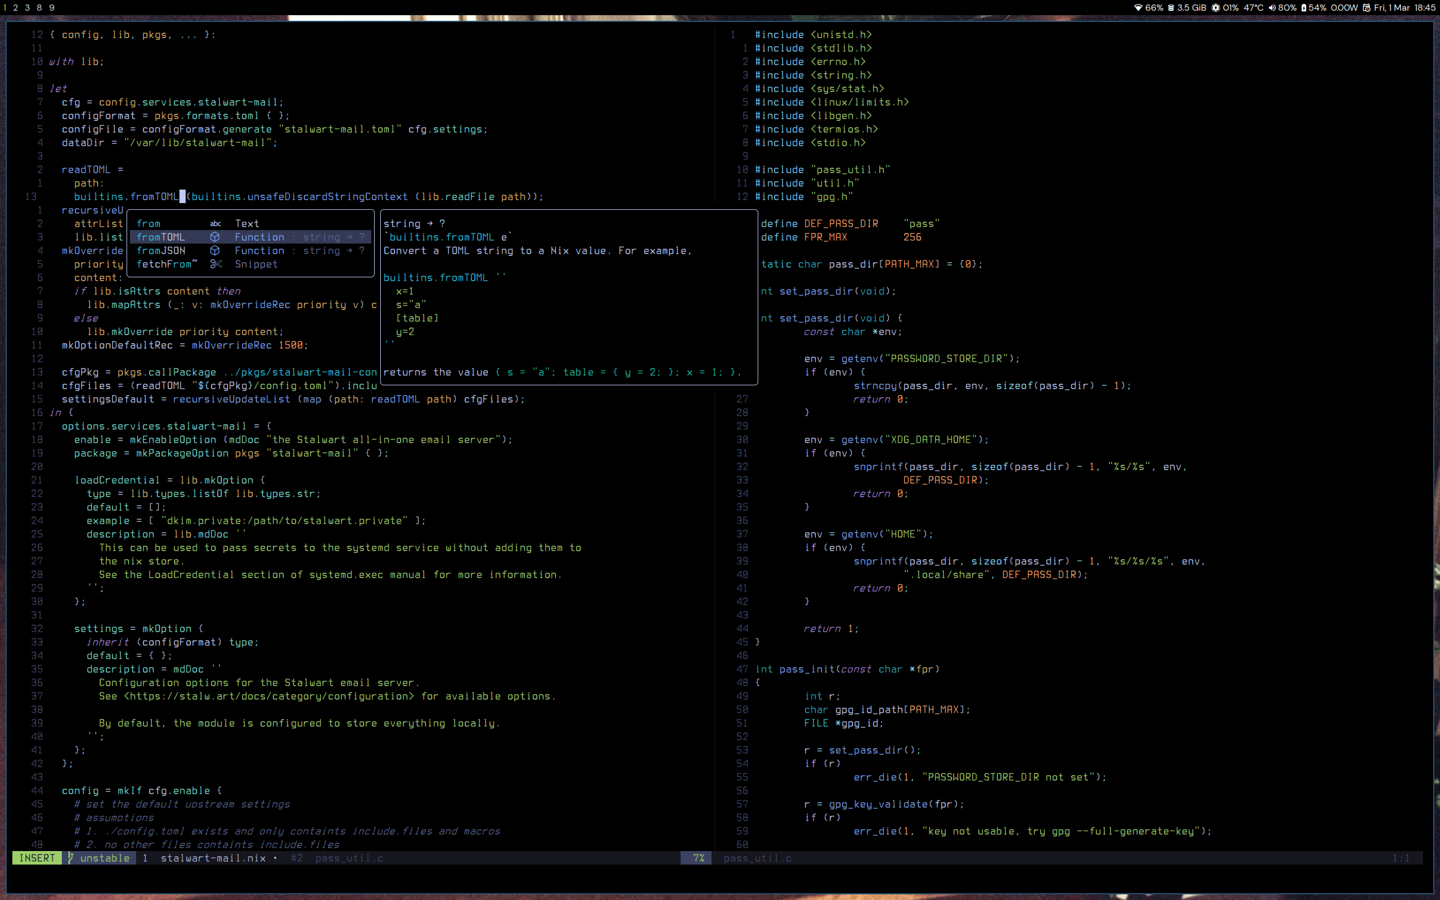Click the CPU usage icon
This screenshot has width=1440, height=900.
pos(1216,8)
